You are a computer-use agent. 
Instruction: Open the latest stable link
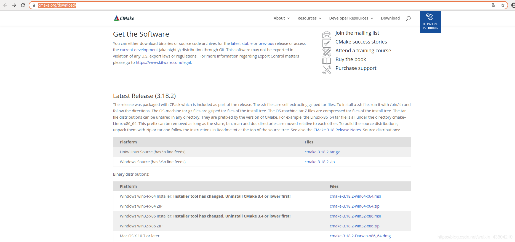pos(242,43)
